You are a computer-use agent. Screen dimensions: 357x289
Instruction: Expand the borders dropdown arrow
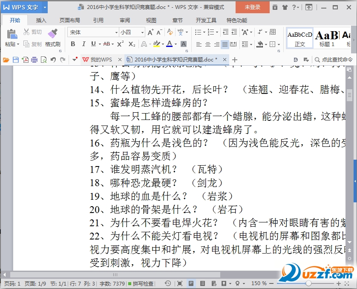279,44
